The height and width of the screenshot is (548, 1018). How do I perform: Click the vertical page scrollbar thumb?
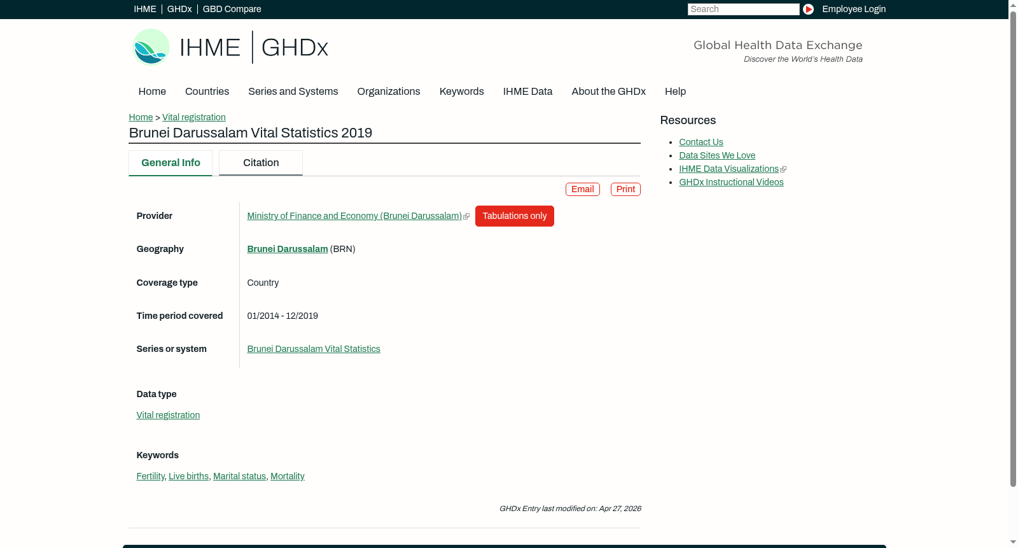(x=1013, y=248)
